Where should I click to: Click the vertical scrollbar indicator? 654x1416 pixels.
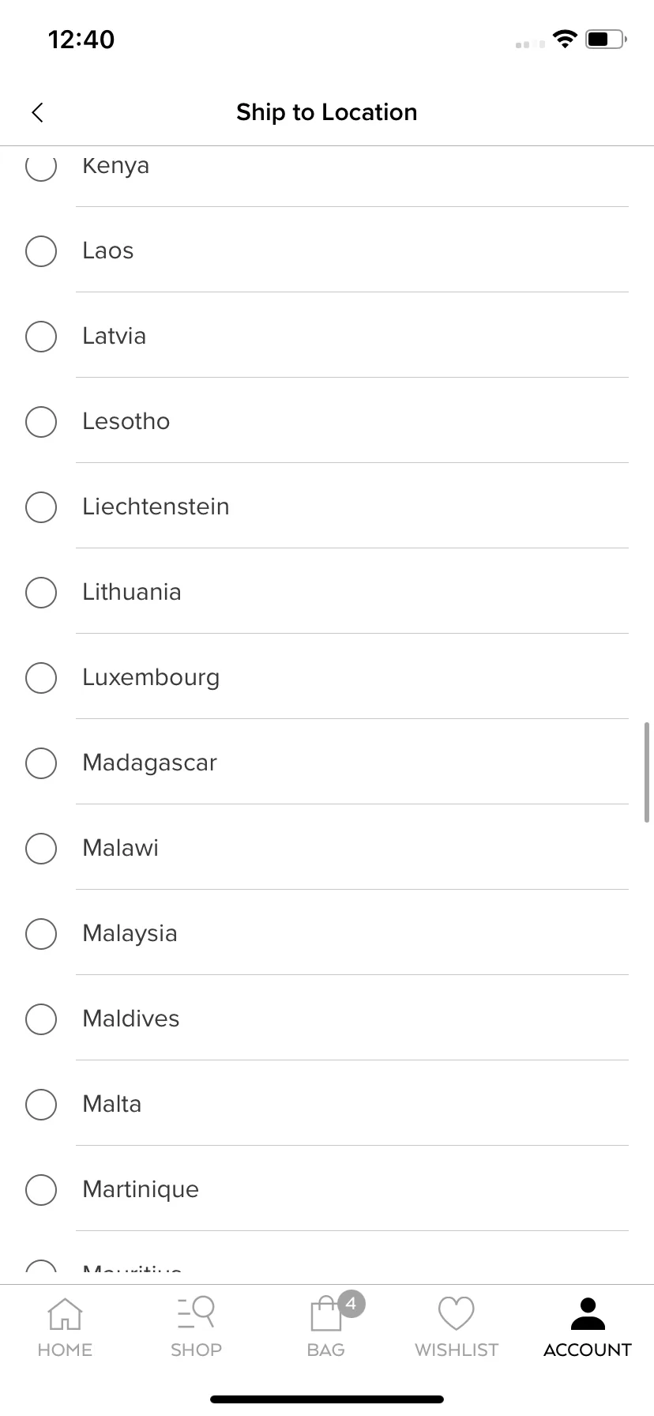[x=647, y=772]
